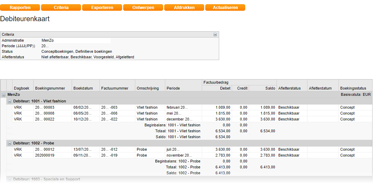Click the Boekdatum column header

(83, 88)
